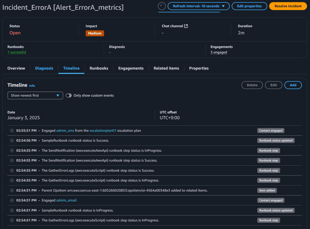Click the "Contact engaged" badge on the newest event
This screenshot has height=229, width=310.
[x=271, y=130]
